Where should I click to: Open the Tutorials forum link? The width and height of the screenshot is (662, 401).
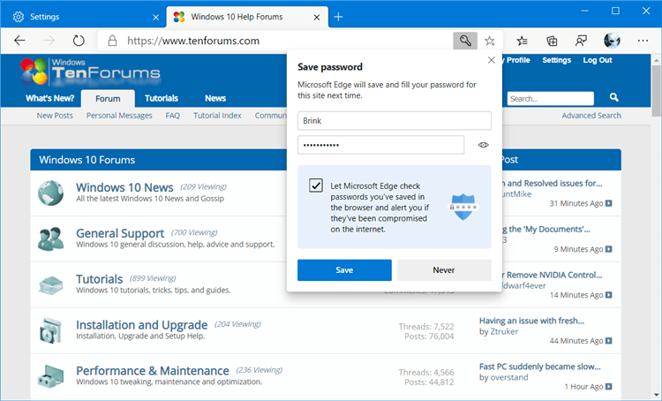click(x=99, y=279)
